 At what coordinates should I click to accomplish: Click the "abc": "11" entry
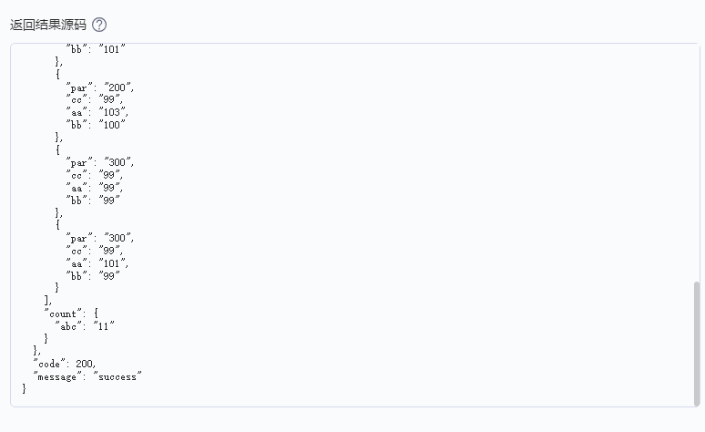[85, 326]
